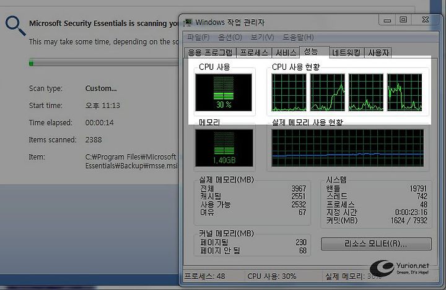Click status bar '실제 메모리' entry
Viewport: 446px width, 290px height.
pos(352,276)
